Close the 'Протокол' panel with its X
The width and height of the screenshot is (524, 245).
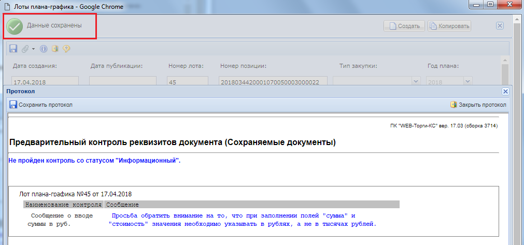(x=505, y=91)
